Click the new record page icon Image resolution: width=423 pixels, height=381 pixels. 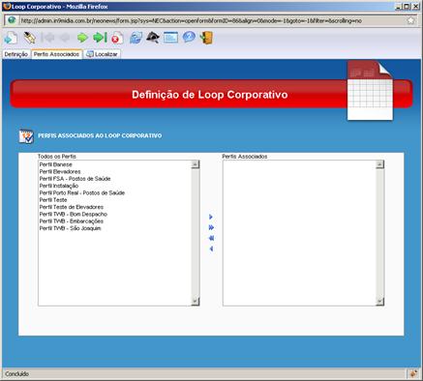[x=11, y=38]
